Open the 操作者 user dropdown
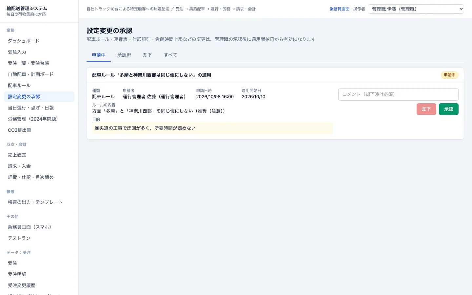 (x=416, y=9)
